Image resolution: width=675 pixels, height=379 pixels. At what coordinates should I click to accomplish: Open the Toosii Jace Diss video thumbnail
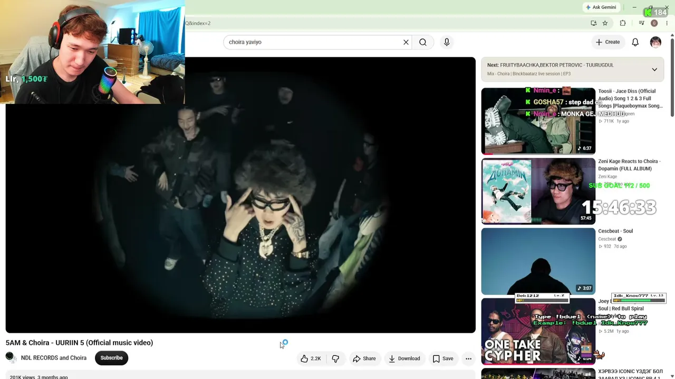(x=538, y=121)
